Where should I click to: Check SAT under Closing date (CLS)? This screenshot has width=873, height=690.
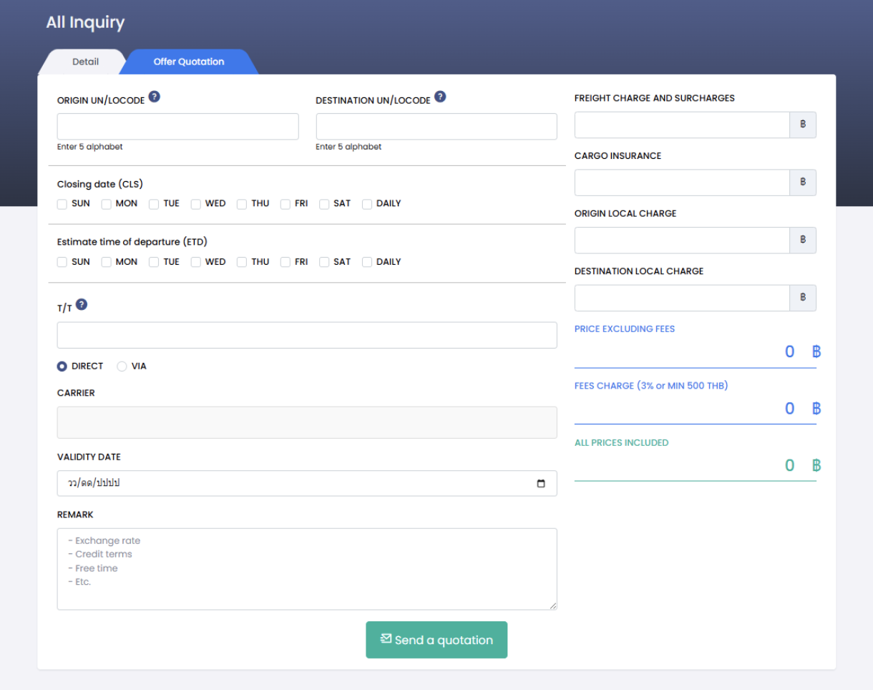point(324,204)
